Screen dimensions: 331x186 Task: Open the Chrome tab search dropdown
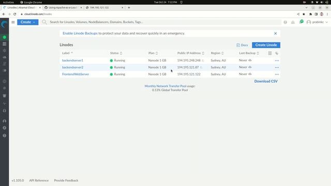click(x=307, y=8)
